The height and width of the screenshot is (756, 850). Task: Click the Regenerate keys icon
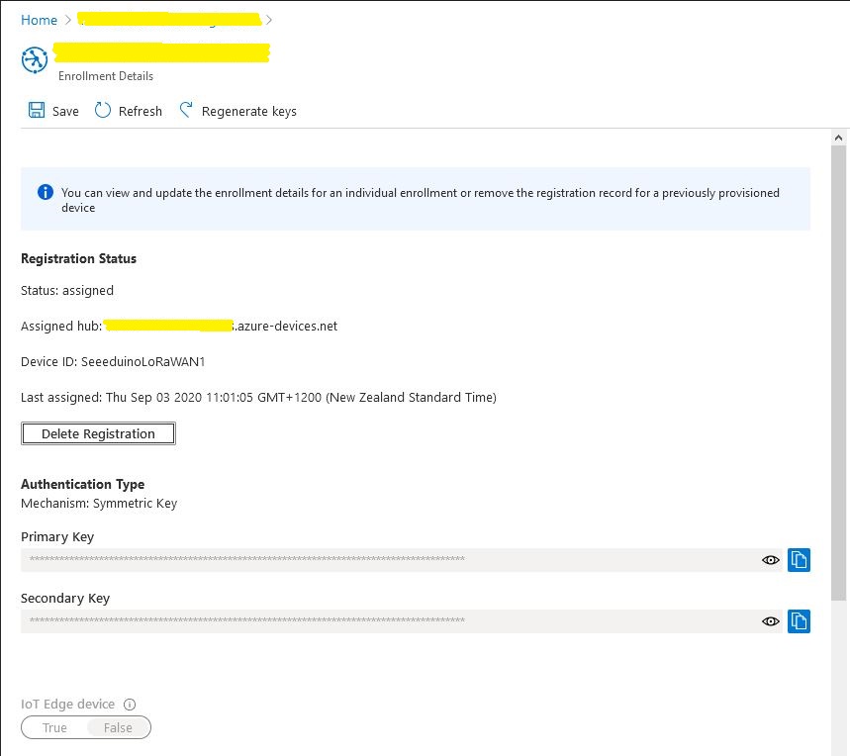pos(186,111)
